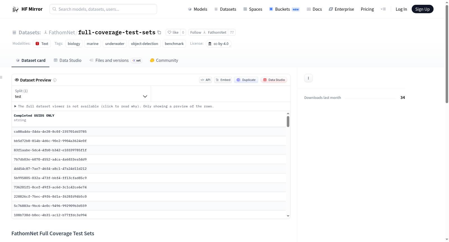Image resolution: width=449 pixels, height=242 pixels.
Task: Click the follower count 77
Action: click(232, 32)
